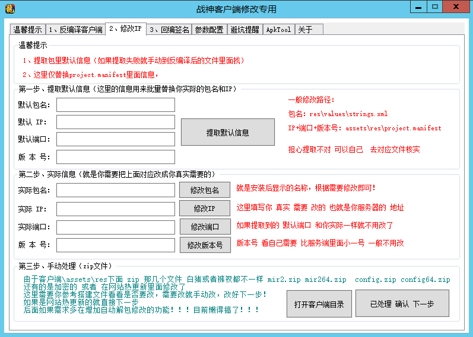Switch to the 温馨提示 tab
The image size is (473, 337).
tap(27, 30)
